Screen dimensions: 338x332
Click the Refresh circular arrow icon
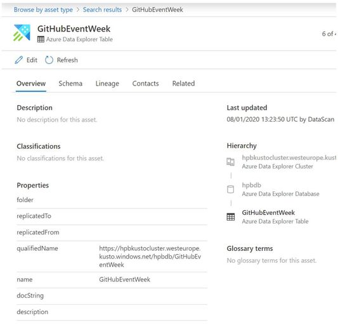(49, 60)
